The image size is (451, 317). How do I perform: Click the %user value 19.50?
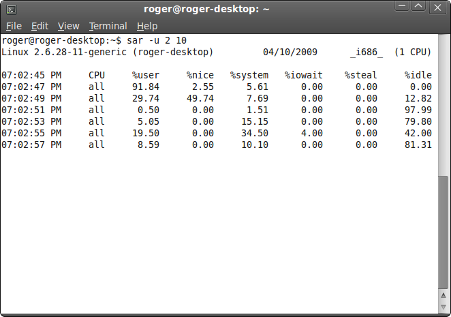146,133
